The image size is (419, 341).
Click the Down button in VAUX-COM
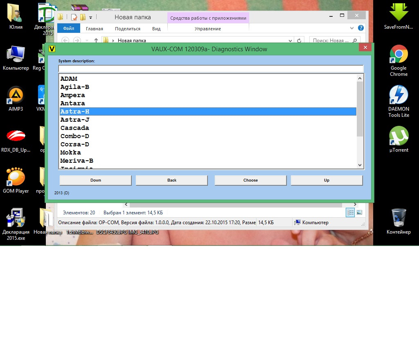tap(96, 180)
